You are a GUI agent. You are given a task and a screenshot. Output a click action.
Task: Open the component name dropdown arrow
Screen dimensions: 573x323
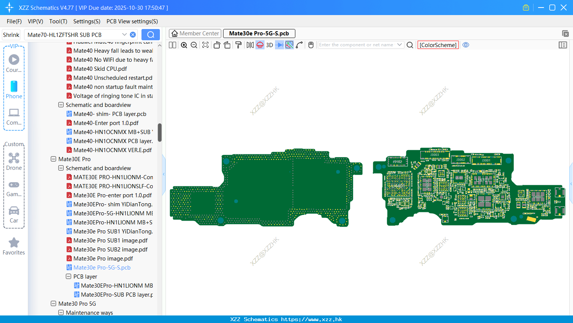pos(400,45)
